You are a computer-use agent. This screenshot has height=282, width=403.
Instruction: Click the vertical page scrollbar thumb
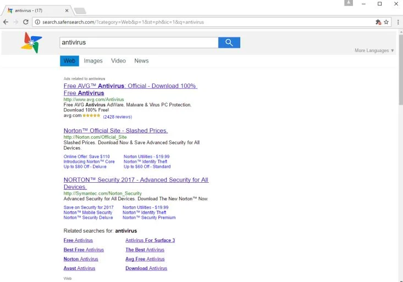coord(401,70)
